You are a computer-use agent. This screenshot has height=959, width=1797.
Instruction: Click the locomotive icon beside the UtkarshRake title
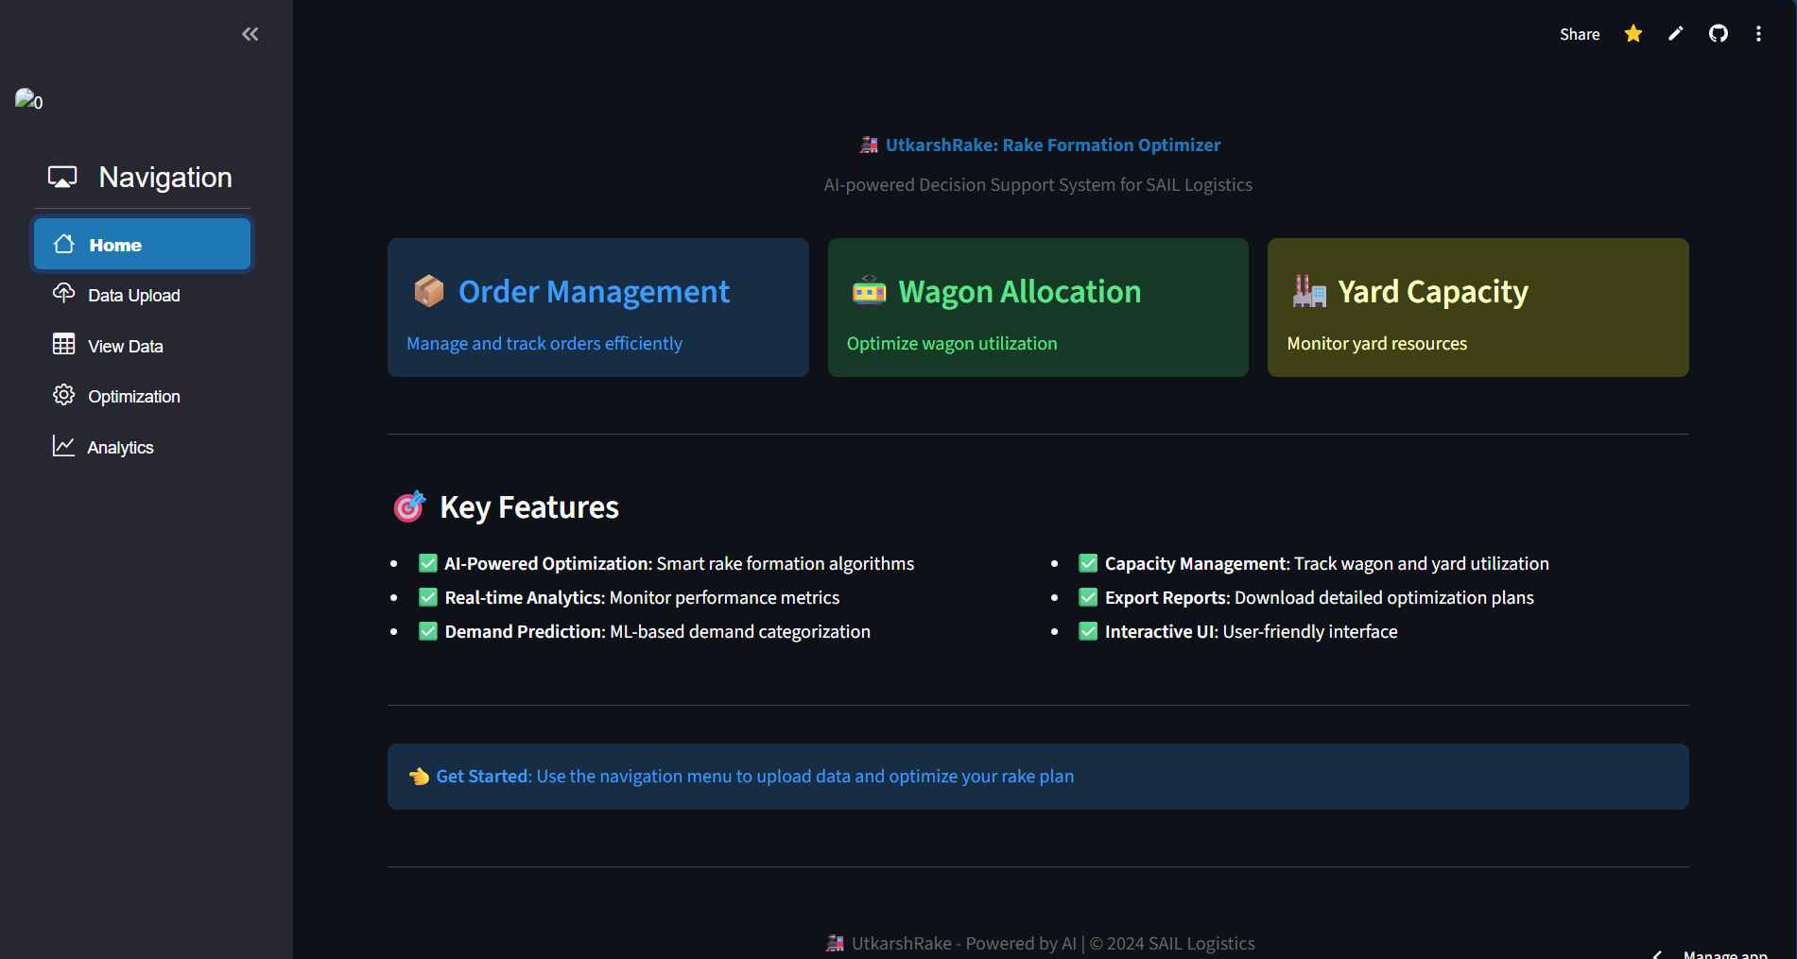click(x=869, y=145)
